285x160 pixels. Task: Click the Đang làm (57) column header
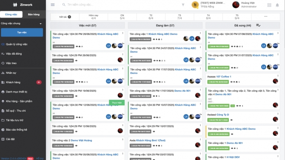point(165,25)
